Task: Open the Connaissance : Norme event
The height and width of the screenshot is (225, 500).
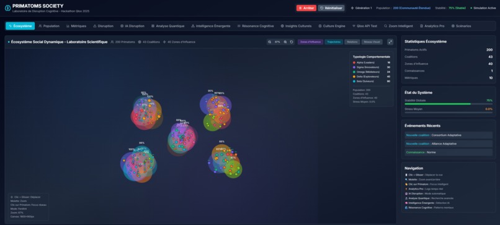Action: 449,152
